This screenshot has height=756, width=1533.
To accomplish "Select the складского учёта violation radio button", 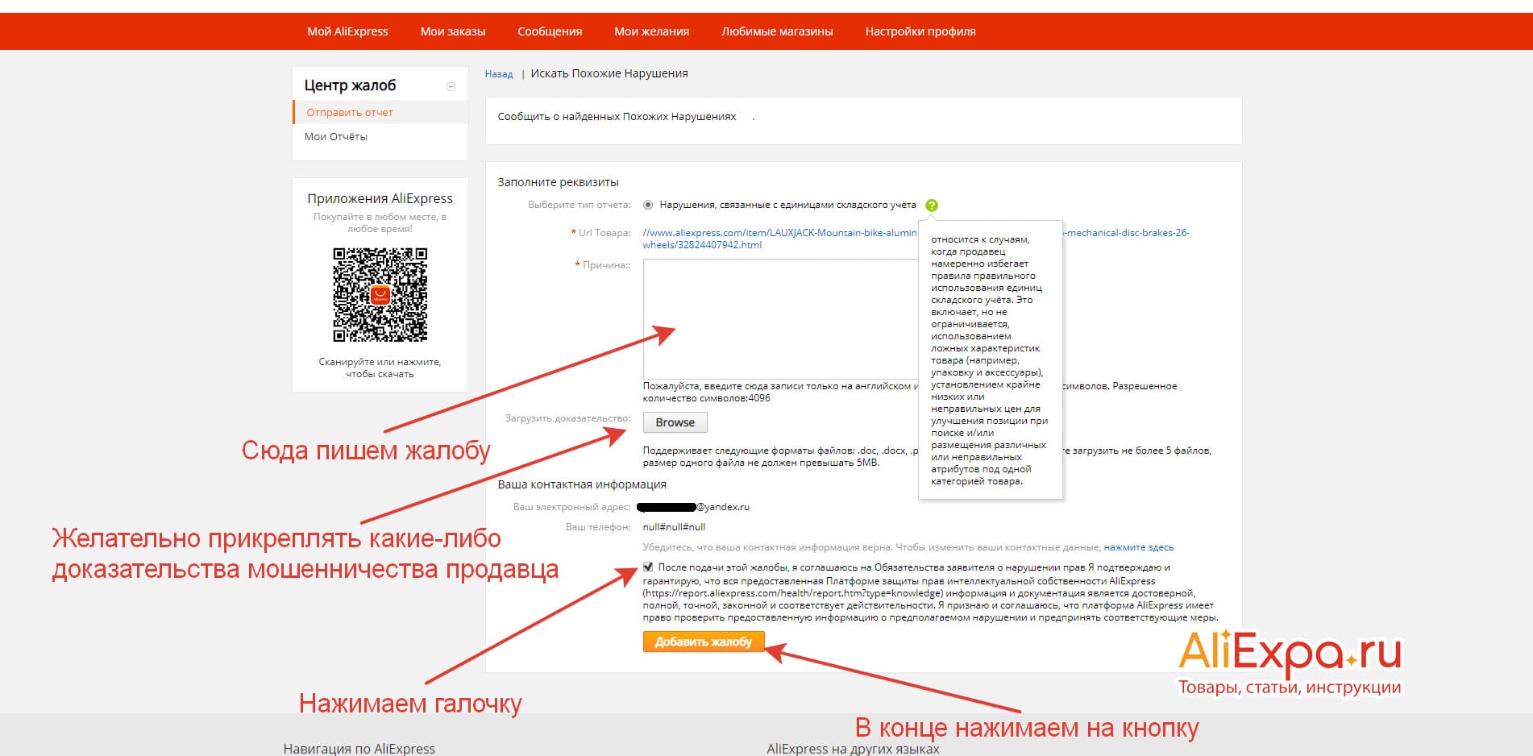I will (648, 205).
